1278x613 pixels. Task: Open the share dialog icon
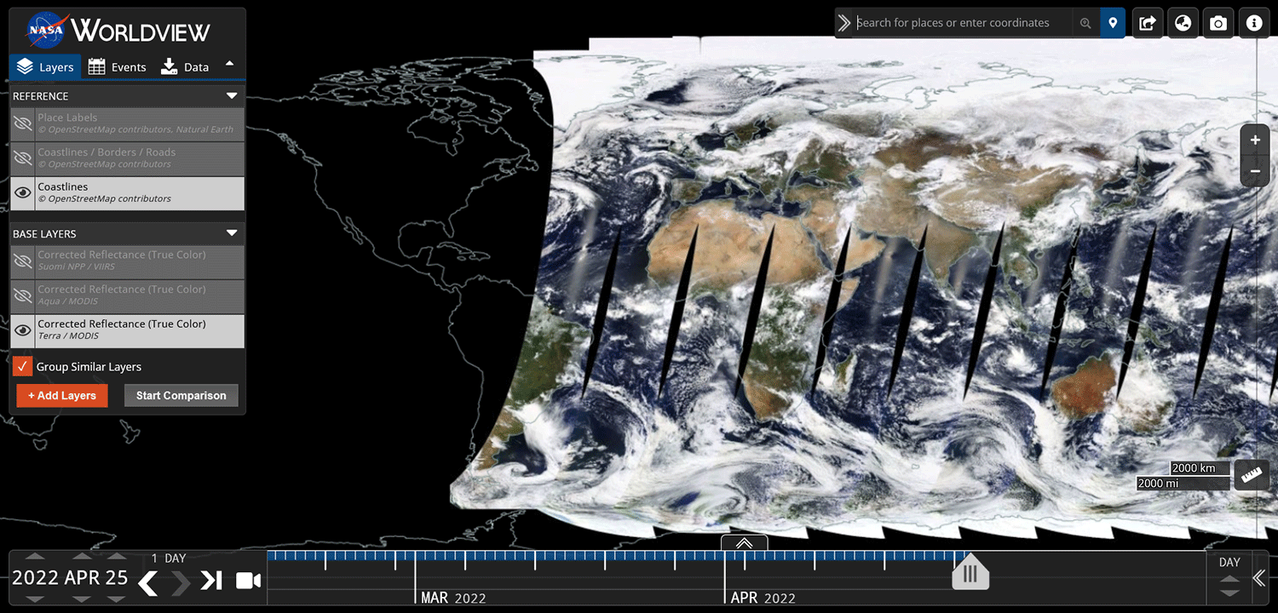pyautogui.click(x=1147, y=23)
